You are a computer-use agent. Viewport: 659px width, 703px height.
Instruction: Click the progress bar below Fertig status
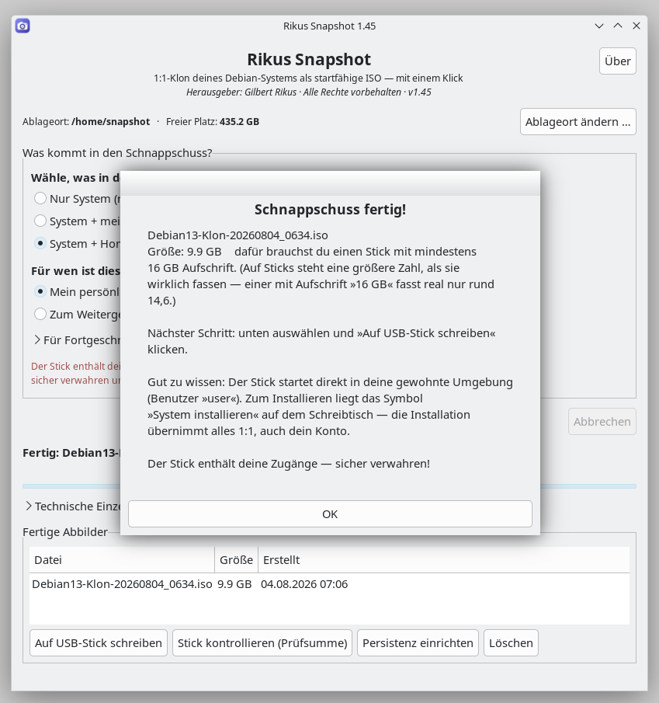[329, 486]
